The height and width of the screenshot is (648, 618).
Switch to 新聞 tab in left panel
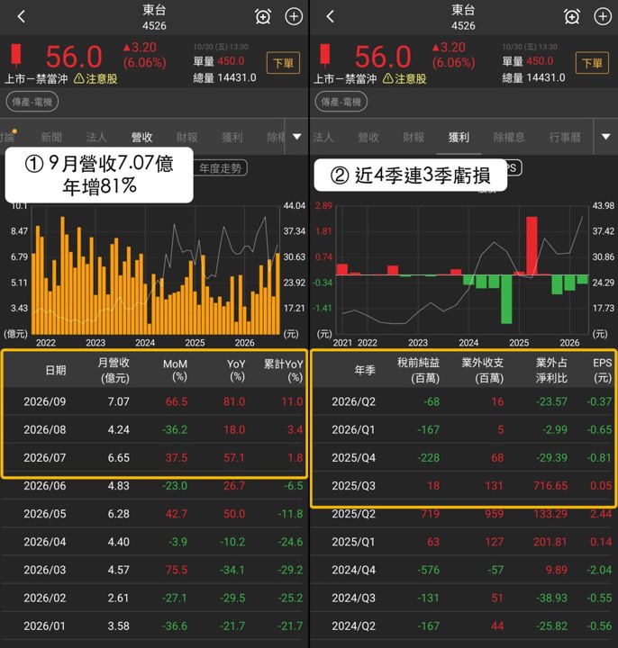(51, 137)
